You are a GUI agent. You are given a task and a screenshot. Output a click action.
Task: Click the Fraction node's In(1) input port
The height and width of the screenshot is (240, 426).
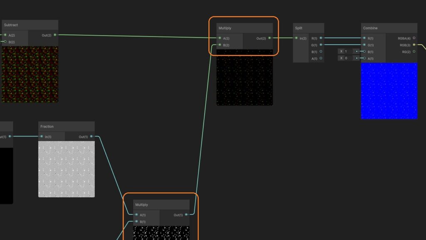(x=42, y=136)
